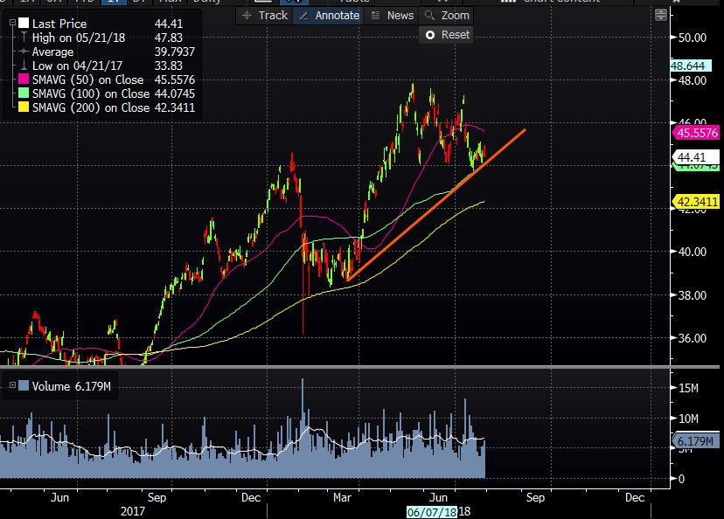The image size is (724, 519).
Task: Click the High on 05/21/18 marker icon
Action: click(x=24, y=38)
